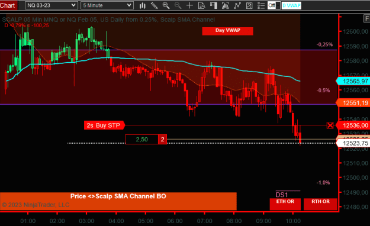
Task: Expand the NQ 03-23 instrument selector
Action: click(51, 5)
